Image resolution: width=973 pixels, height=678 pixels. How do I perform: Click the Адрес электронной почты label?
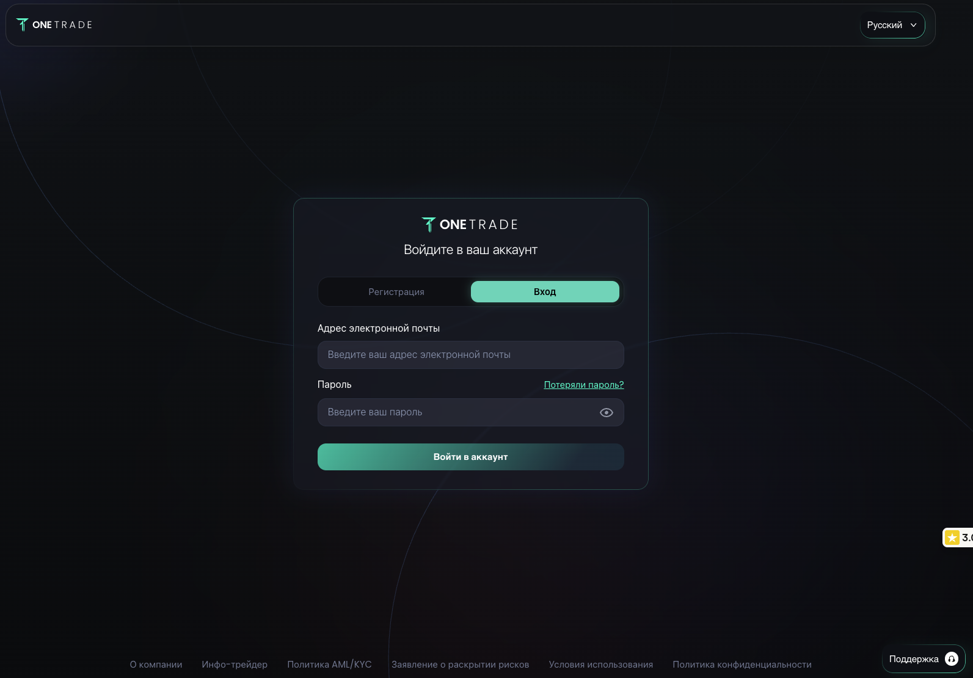tap(379, 329)
